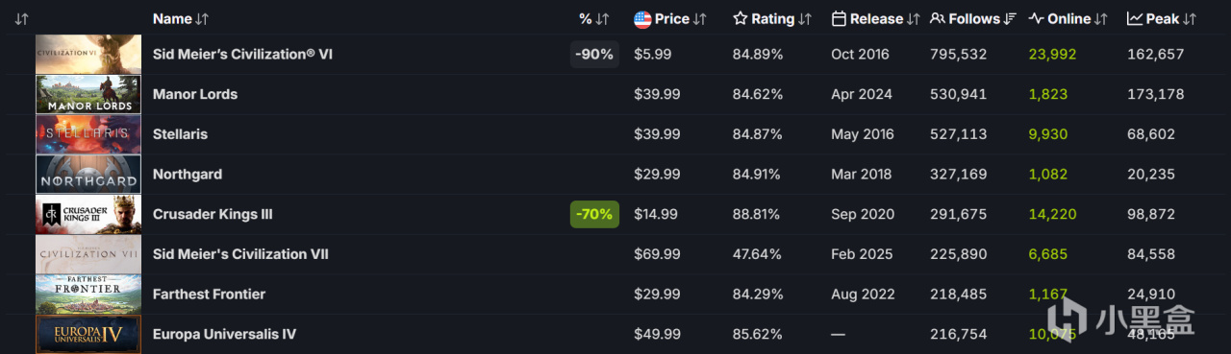Open Stellaris game thumbnail
Viewport: 1231px width, 354px height.
(88, 134)
